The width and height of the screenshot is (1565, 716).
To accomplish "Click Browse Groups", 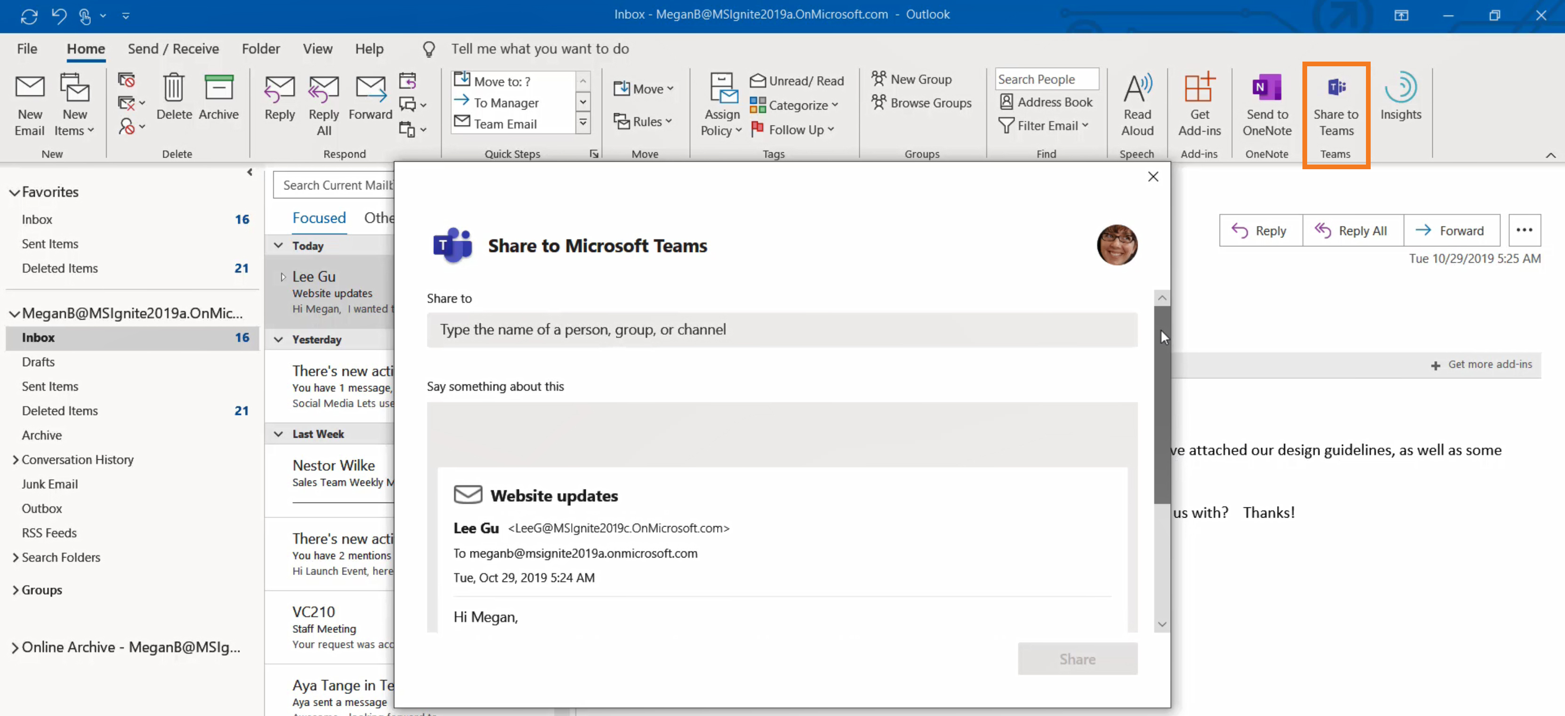I will [x=922, y=102].
